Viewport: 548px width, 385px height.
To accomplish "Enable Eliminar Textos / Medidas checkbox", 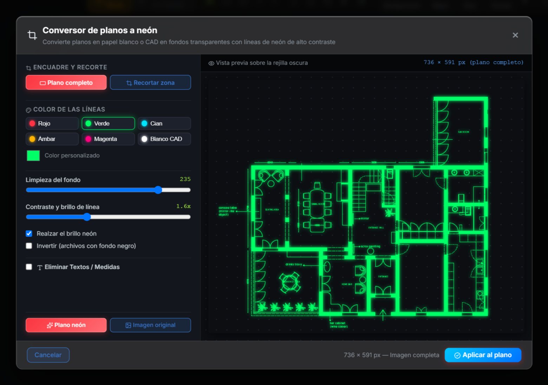I will point(29,267).
